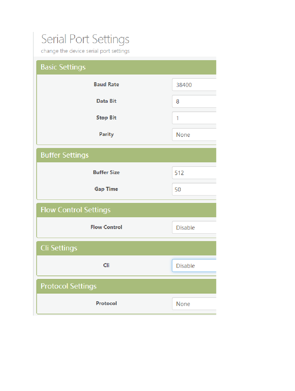The height and width of the screenshot is (391, 295).
Task: Open the Parity dropdown showing None
Action: pos(194,135)
